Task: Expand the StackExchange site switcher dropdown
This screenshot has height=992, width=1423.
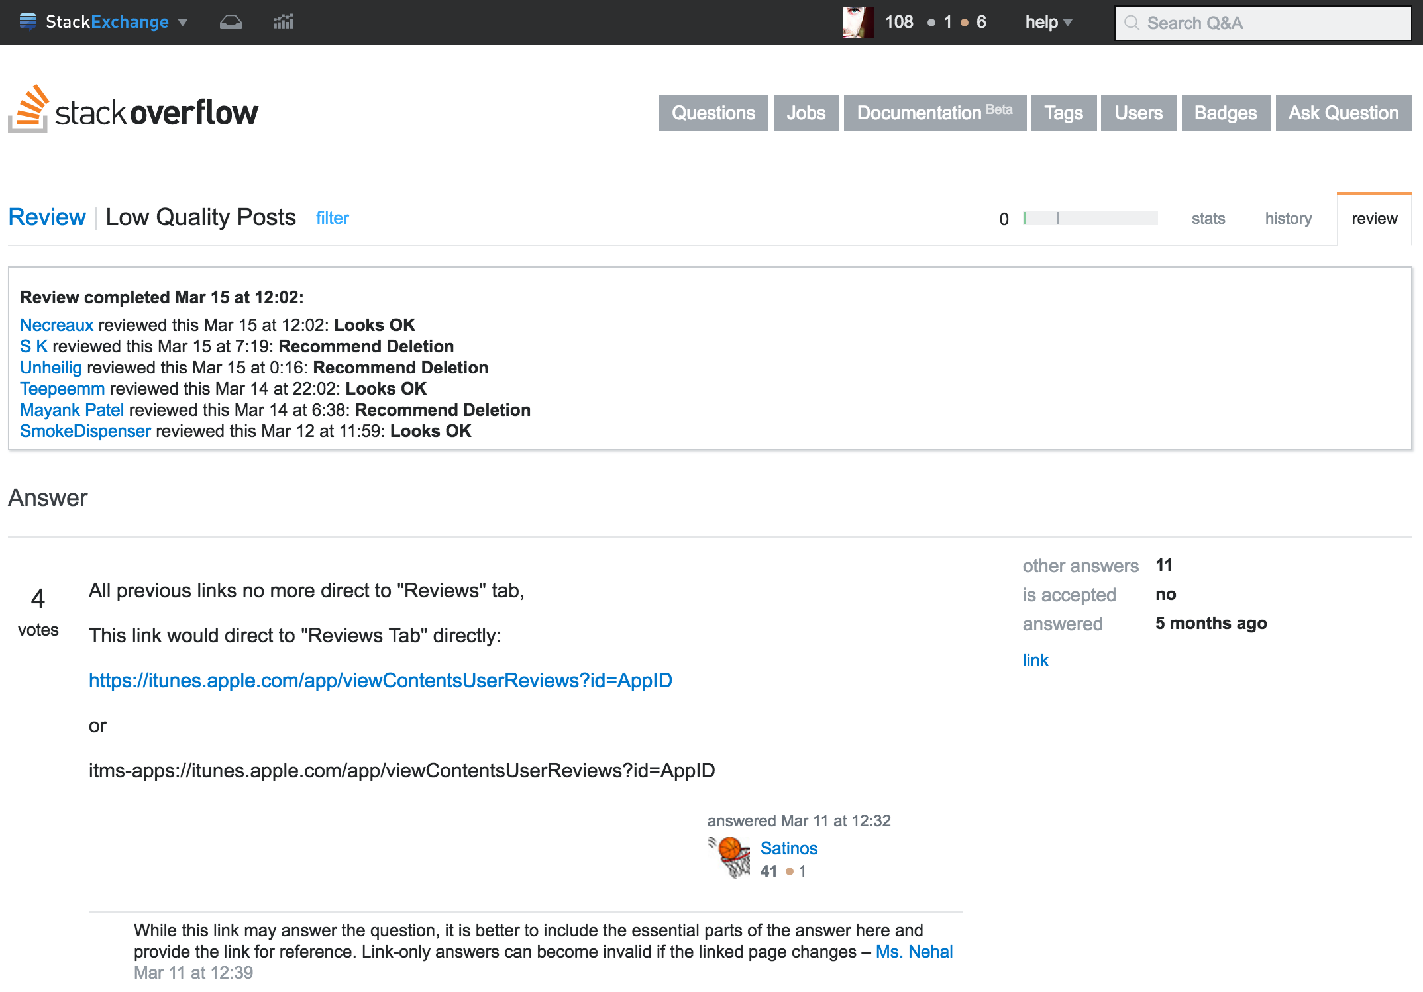Action: pyautogui.click(x=183, y=23)
